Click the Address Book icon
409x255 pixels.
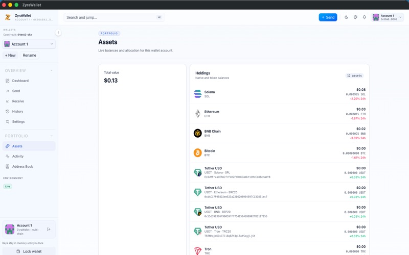point(7,166)
